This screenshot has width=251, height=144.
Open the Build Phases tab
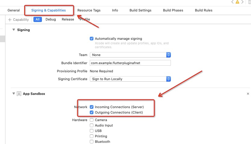[173, 10]
